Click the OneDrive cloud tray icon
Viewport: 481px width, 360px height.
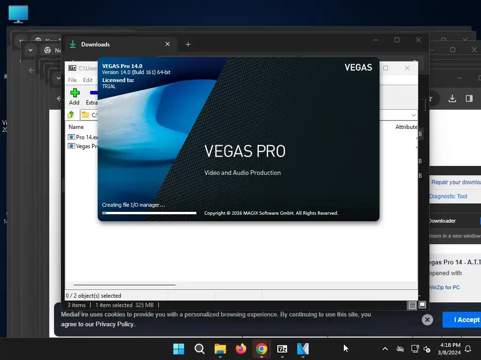400,349
